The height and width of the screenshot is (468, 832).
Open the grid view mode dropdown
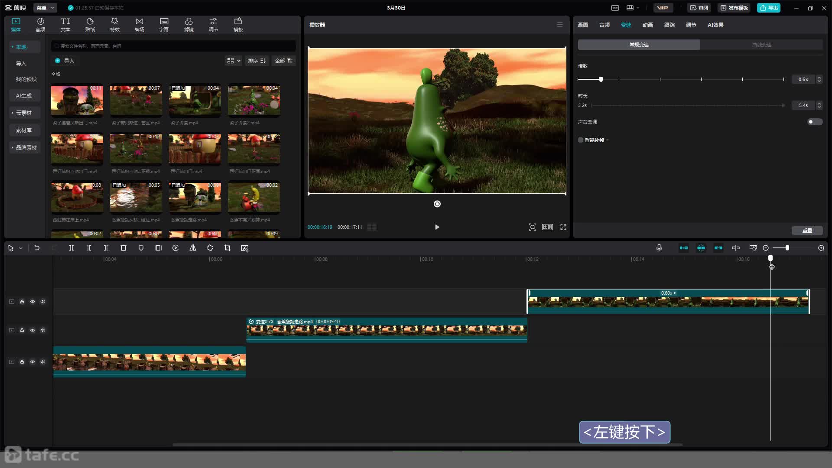point(234,61)
